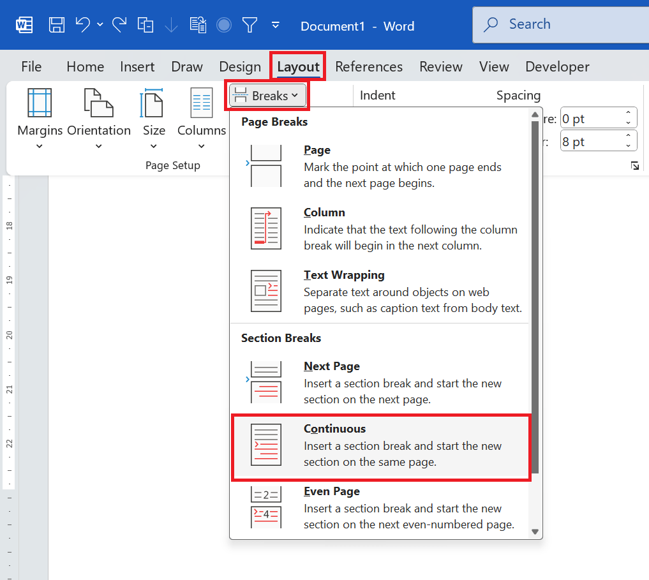The height and width of the screenshot is (580, 649).
Task: Click inside the Search box
Action: coord(560,24)
